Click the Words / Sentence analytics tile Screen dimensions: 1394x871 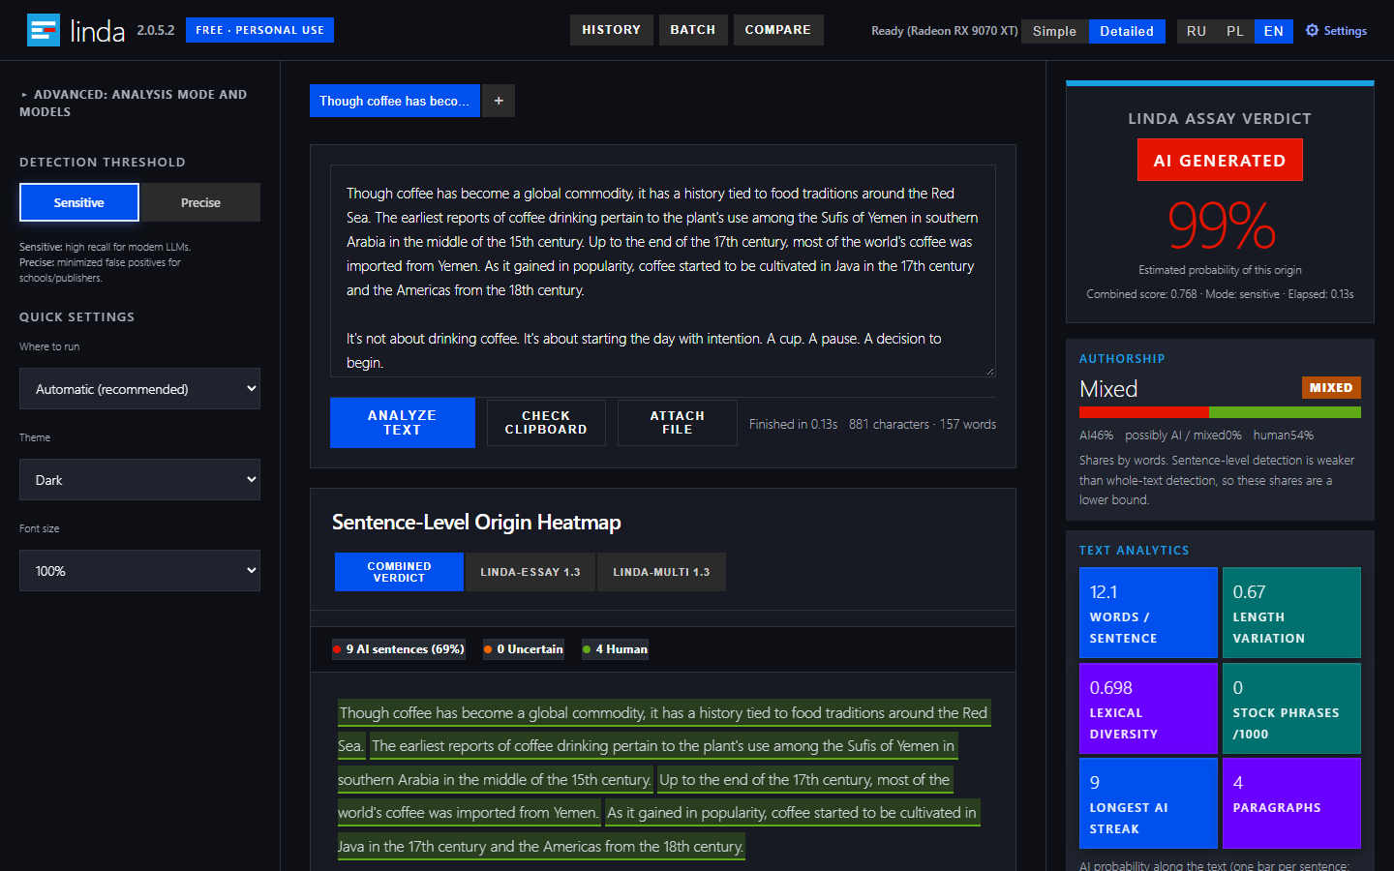click(1148, 613)
